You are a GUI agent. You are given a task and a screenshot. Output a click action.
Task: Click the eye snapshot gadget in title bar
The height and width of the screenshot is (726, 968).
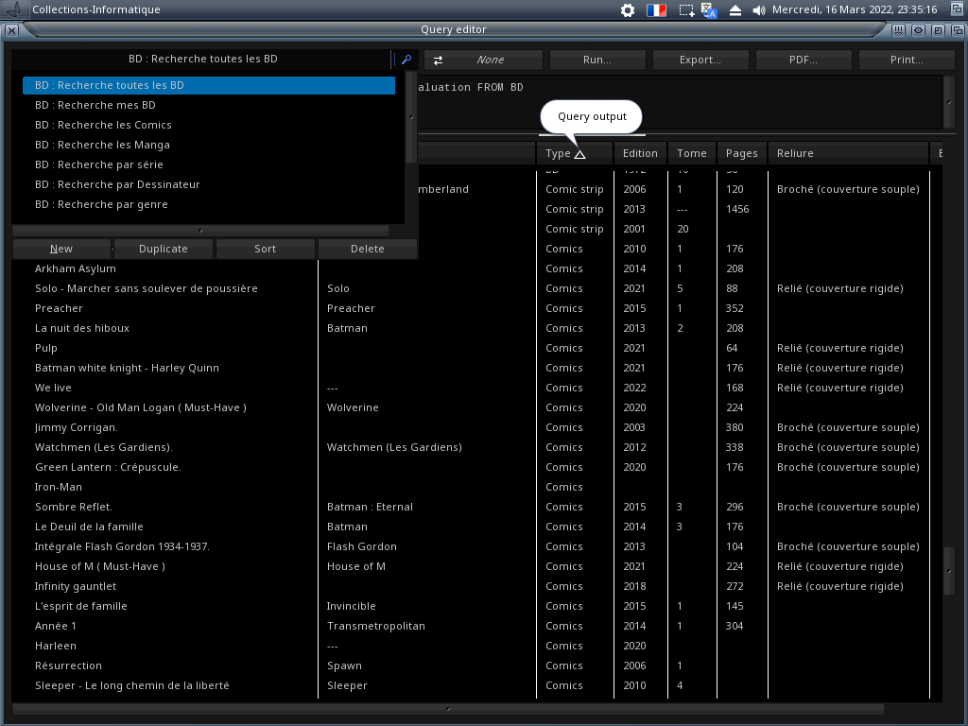coord(919,29)
